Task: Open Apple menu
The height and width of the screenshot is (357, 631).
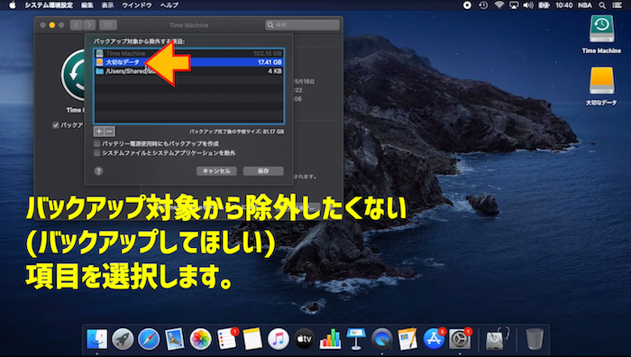Action: [x=13, y=5]
